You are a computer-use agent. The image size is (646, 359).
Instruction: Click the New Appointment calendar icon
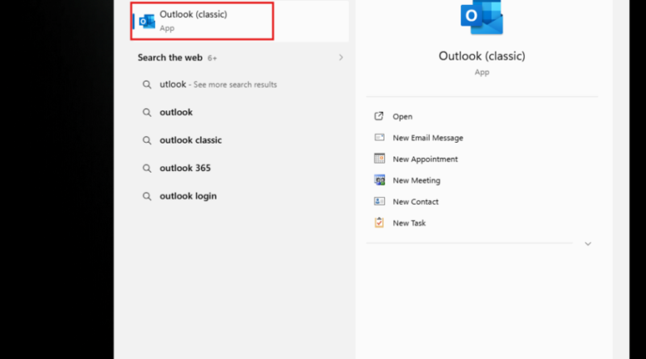click(x=379, y=158)
